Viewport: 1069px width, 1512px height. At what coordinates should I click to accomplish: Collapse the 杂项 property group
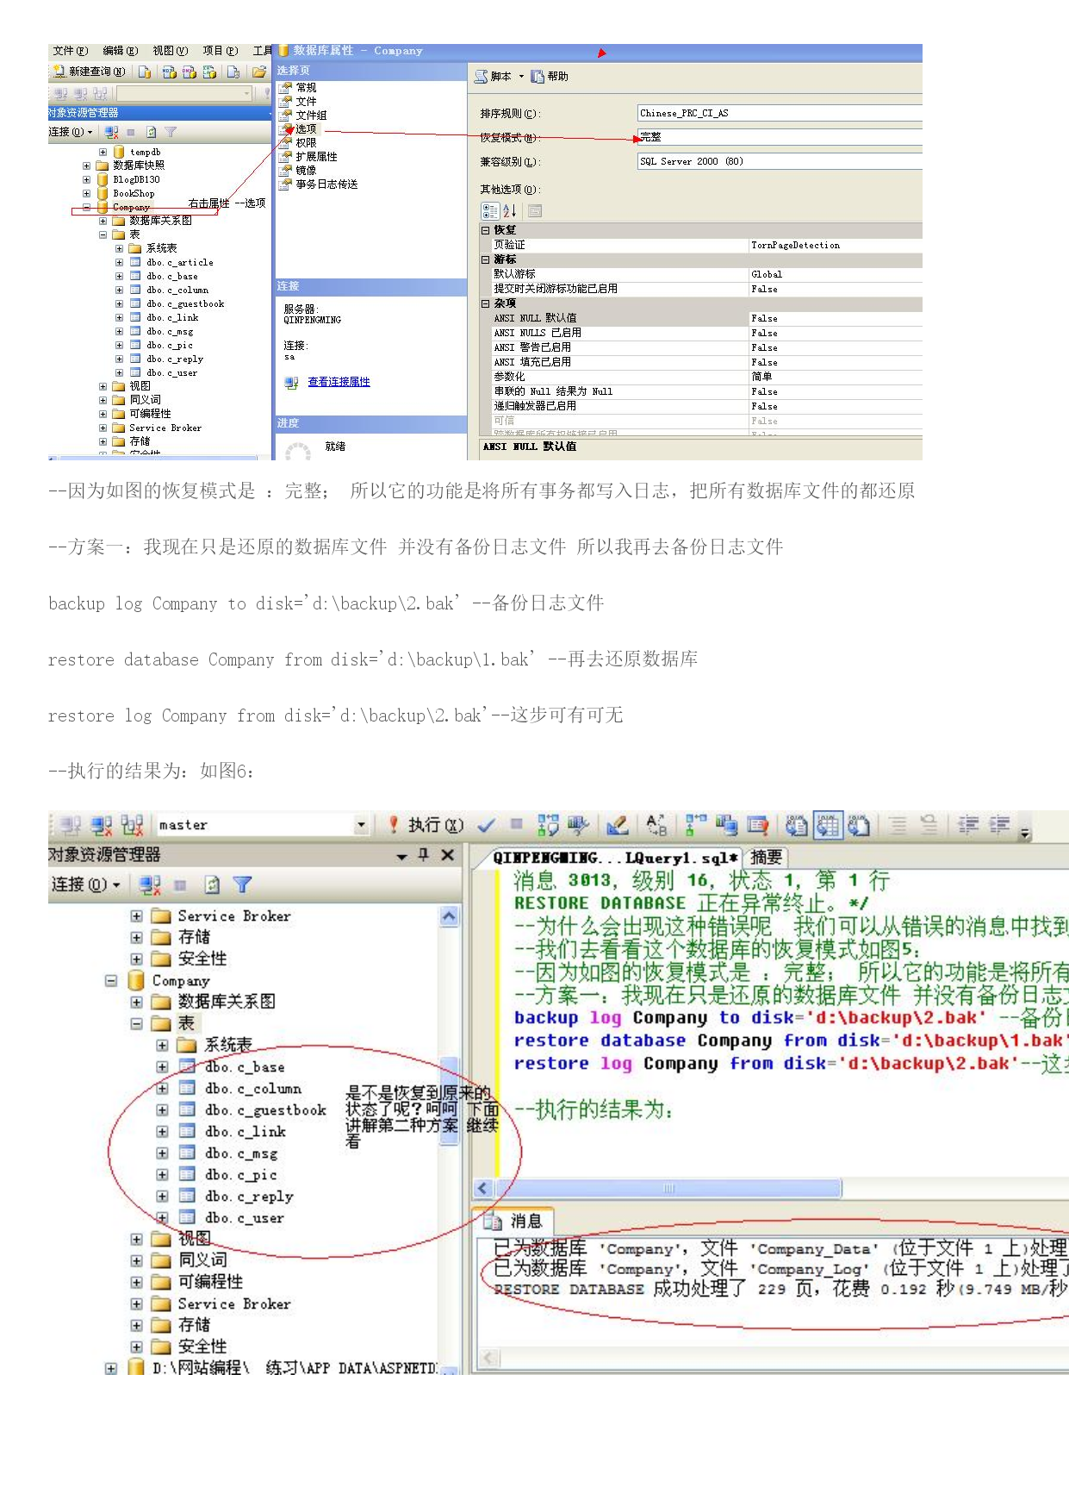(x=486, y=303)
